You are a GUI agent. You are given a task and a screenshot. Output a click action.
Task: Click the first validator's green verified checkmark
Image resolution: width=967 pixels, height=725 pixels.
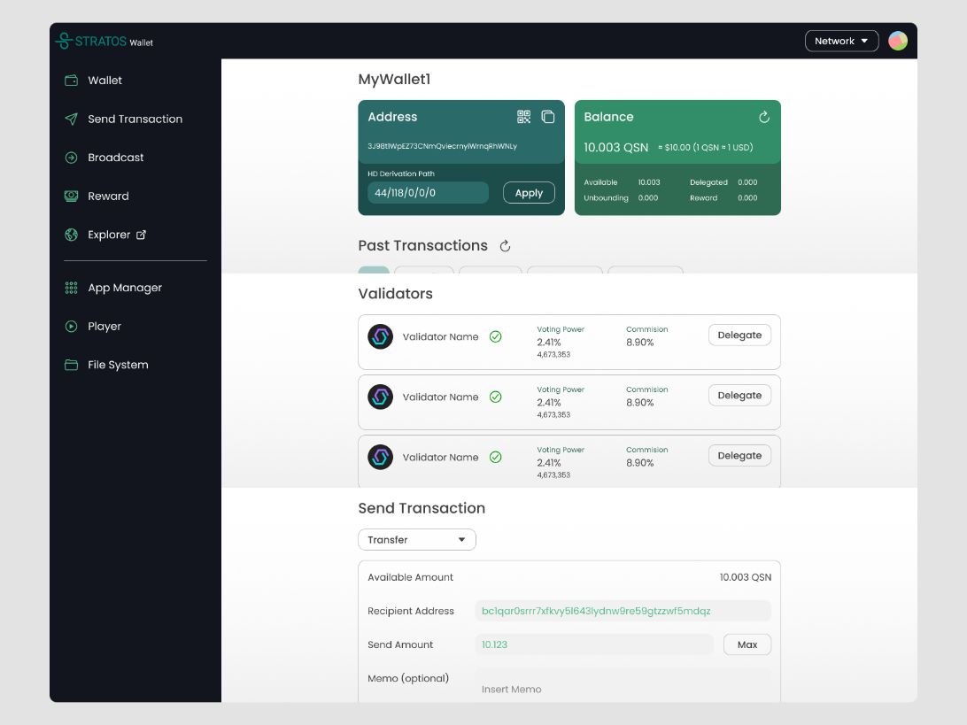(496, 336)
